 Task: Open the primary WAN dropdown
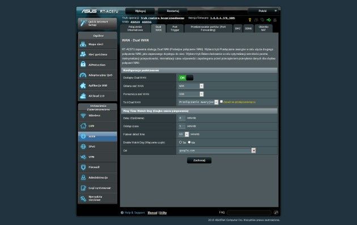point(191,86)
